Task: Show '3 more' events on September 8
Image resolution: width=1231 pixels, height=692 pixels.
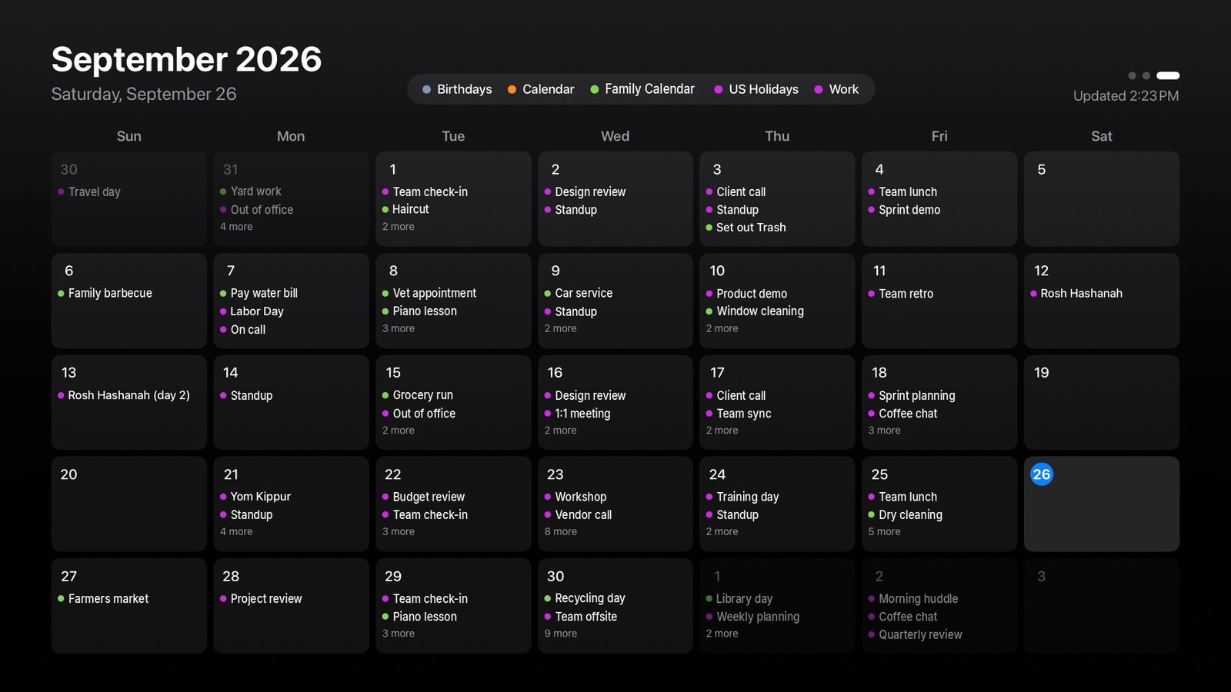Action: (399, 328)
